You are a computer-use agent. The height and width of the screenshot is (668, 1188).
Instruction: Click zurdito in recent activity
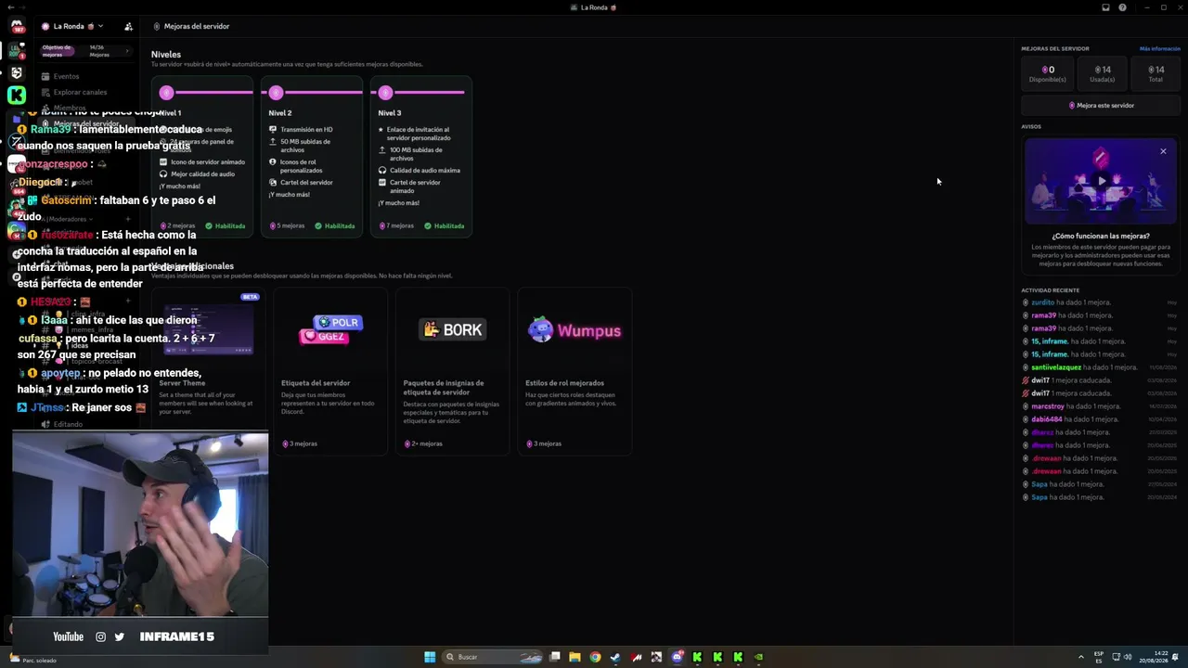point(1043,302)
